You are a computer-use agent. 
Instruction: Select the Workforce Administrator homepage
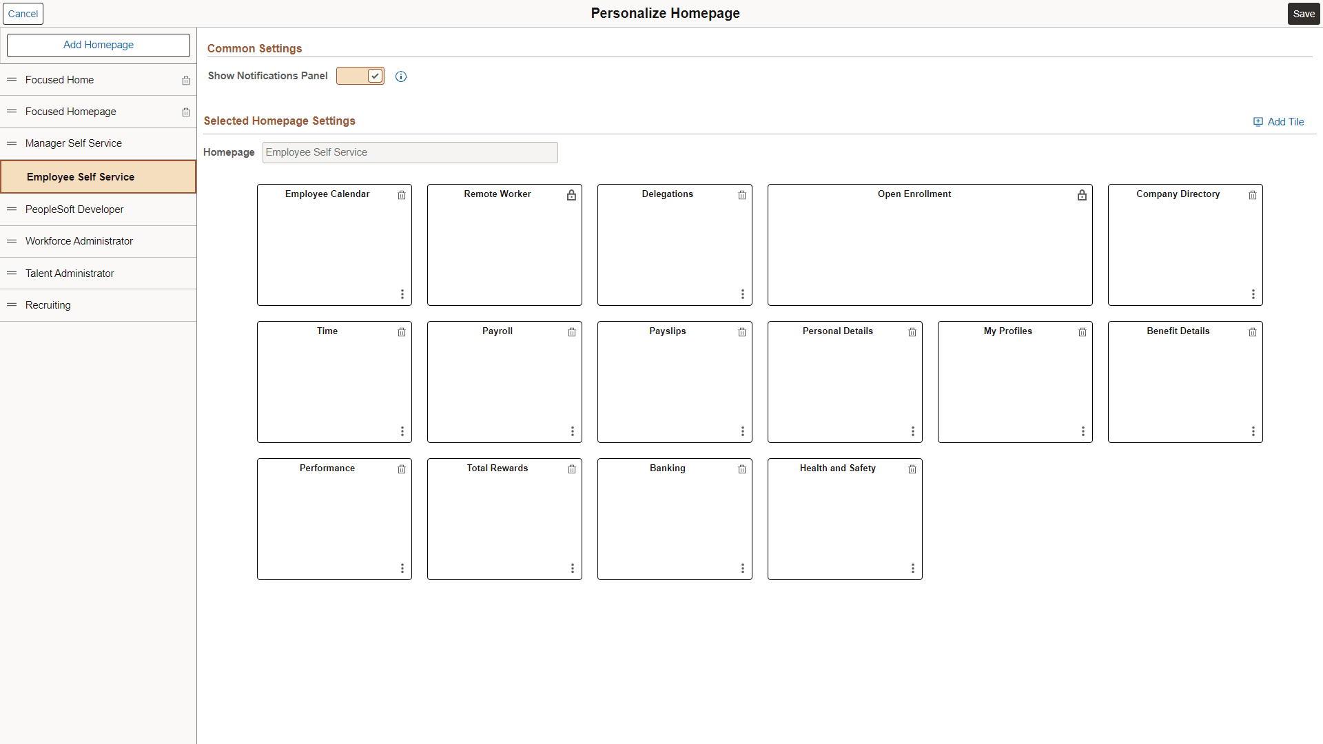click(79, 241)
